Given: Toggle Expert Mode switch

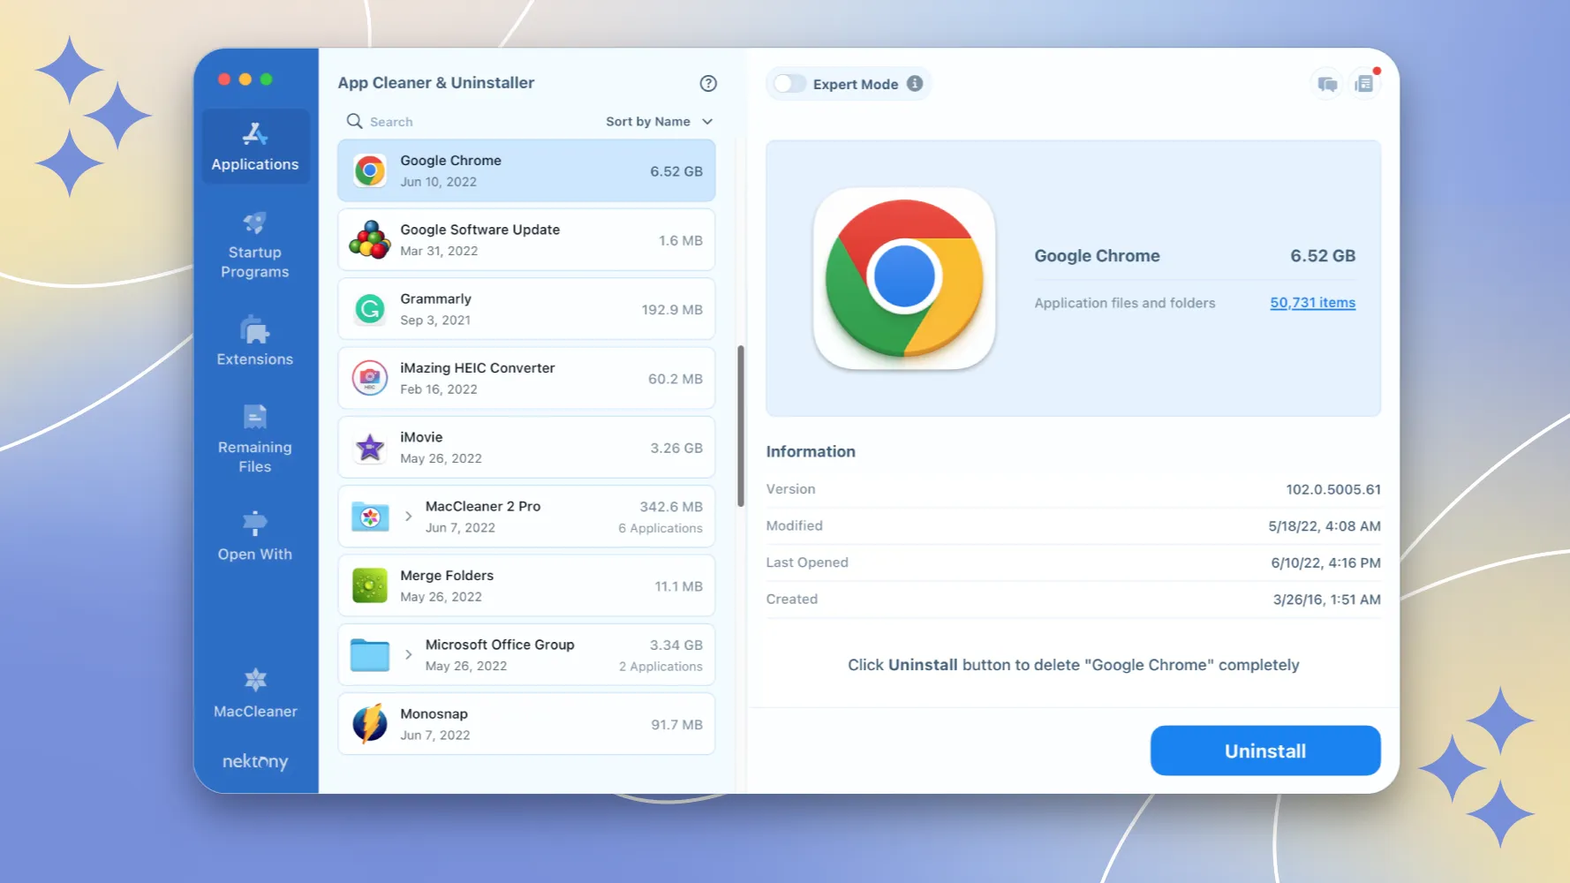Looking at the screenshot, I should 789,84.
